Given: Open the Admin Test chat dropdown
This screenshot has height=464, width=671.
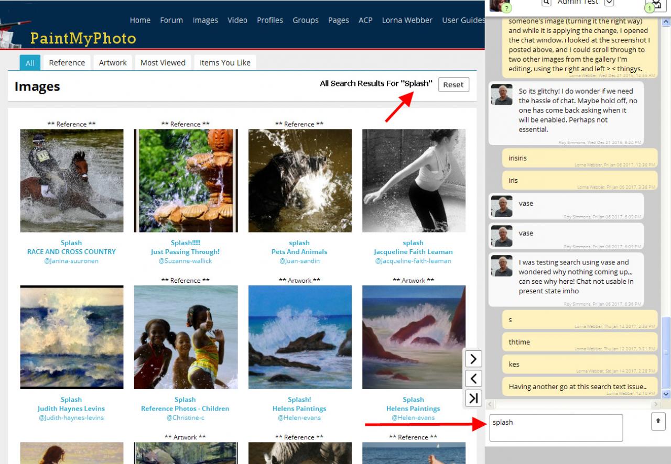Looking at the screenshot, I should (x=609, y=3).
